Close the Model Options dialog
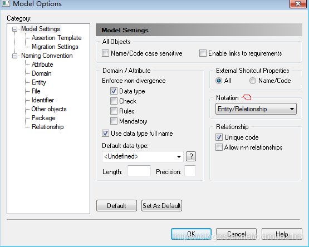This screenshot has height=247, width=309. point(298,3)
